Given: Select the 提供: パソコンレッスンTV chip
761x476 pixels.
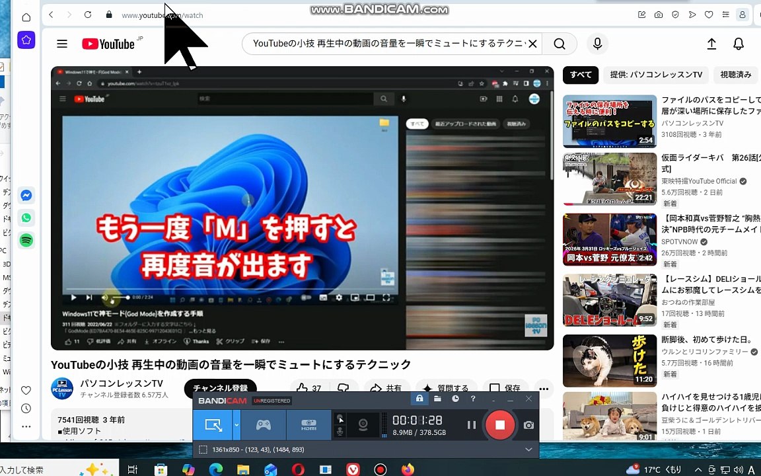Looking at the screenshot, I should tap(656, 75).
